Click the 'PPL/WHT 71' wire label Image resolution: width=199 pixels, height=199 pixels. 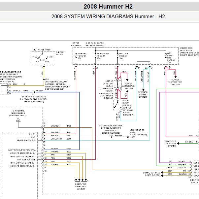(x=184, y=161)
